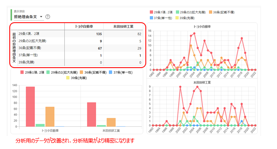
Task: Click the red point at 13 in トヨタ chart
Action: point(242,38)
